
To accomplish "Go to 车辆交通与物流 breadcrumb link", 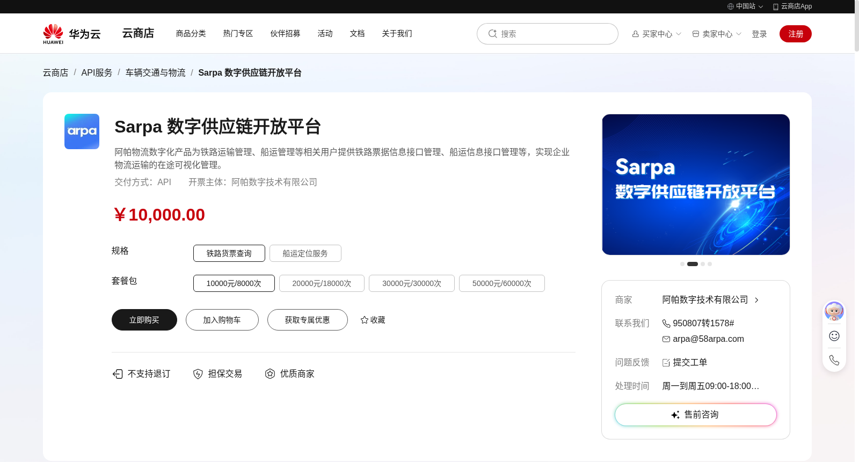I will pyautogui.click(x=156, y=72).
